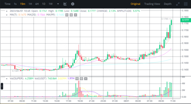This screenshot has height=104, width=191.
Task: Switch to 1s interval
Action: click(15, 4)
